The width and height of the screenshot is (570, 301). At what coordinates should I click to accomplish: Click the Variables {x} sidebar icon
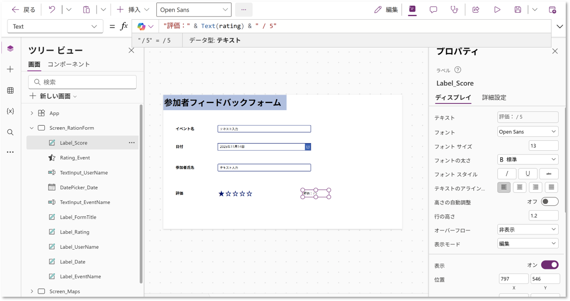10,111
